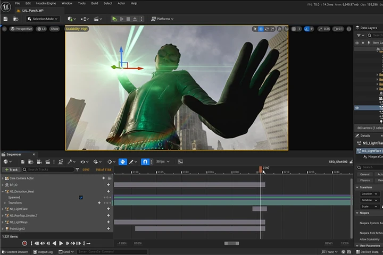The height and width of the screenshot is (255, 383).
Task: Click the render movie clapperboard icon
Action: click(x=48, y=161)
